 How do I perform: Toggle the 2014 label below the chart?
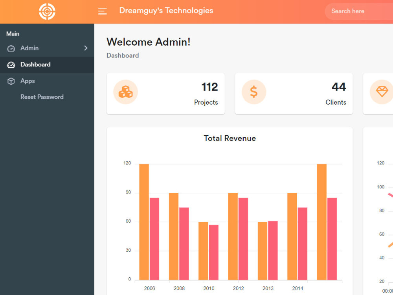pos(298,288)
